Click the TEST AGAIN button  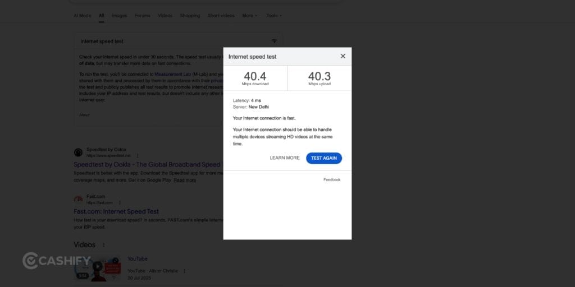(324, 158)
